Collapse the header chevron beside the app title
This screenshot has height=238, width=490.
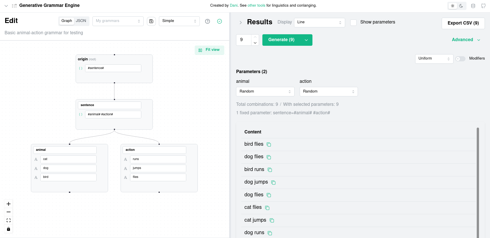pos(6,6)
